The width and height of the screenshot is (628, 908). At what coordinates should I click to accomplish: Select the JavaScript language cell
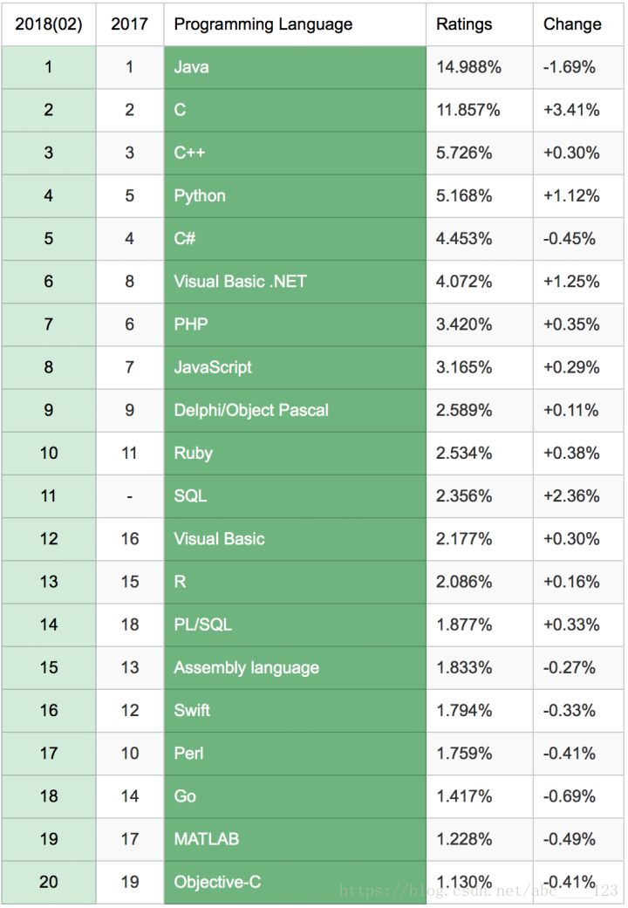click(295, 367)
